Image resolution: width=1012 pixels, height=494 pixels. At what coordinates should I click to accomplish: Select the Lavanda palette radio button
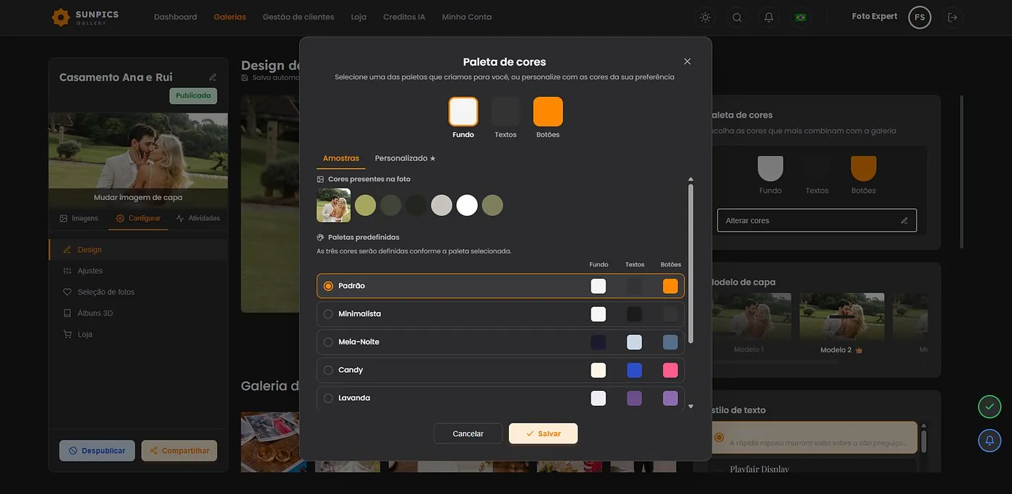(328, 399)
